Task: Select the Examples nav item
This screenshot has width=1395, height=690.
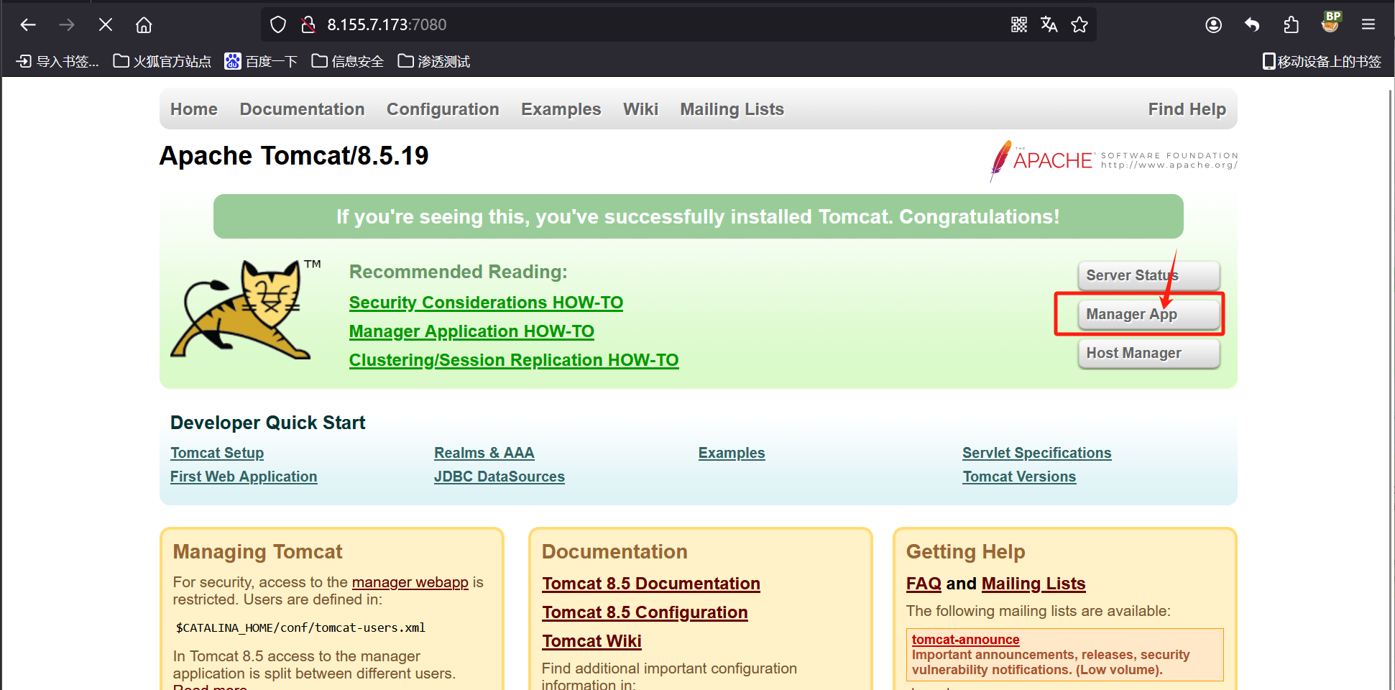Action: [561, 109]
